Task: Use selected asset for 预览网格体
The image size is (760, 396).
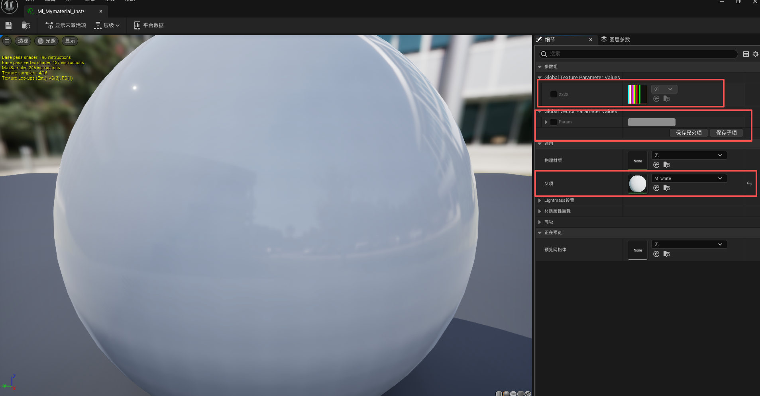Action: point(656,254)
